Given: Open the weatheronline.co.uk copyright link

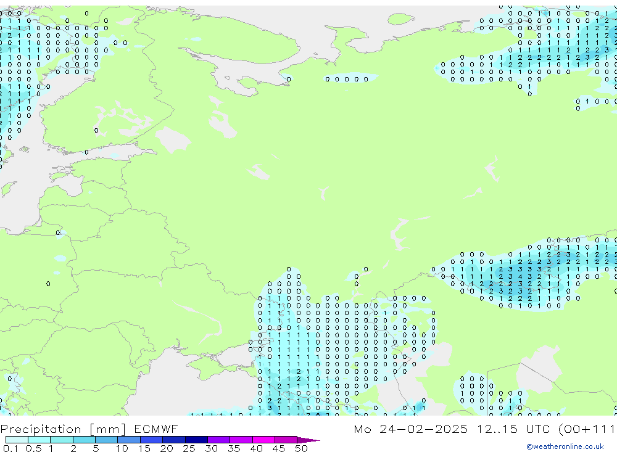Looking at the screenshot, I should click(x=565, y=446).
